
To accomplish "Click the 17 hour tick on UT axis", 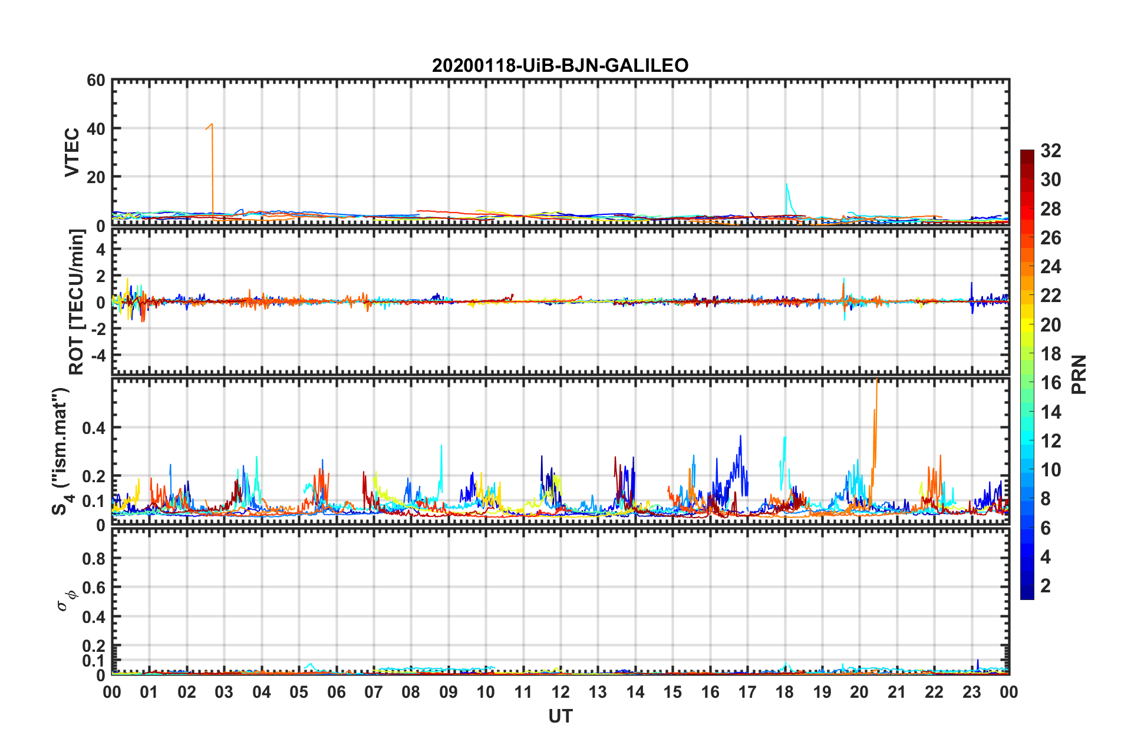I will (x=747, y=692).
